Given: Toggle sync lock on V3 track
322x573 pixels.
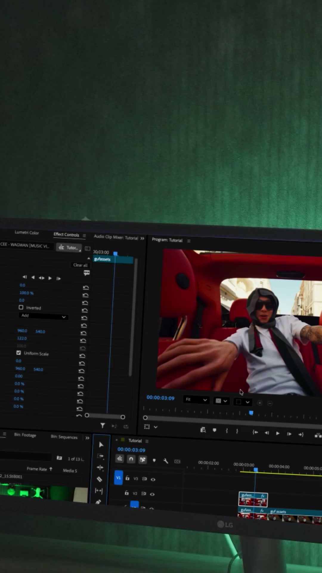Looking at the screenshot, I should (x=145, y=479).
